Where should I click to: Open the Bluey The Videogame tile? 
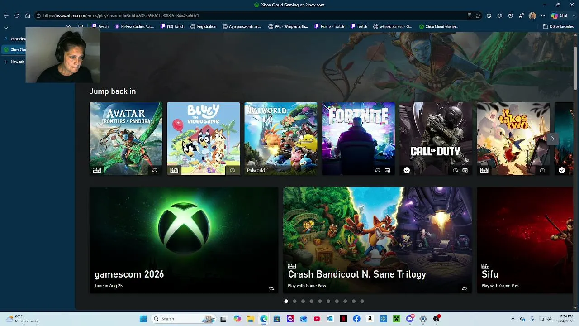click(x=203, y=139)
